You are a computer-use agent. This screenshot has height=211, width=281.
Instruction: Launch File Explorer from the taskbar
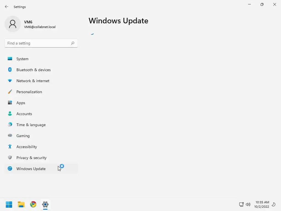[21, 204]
